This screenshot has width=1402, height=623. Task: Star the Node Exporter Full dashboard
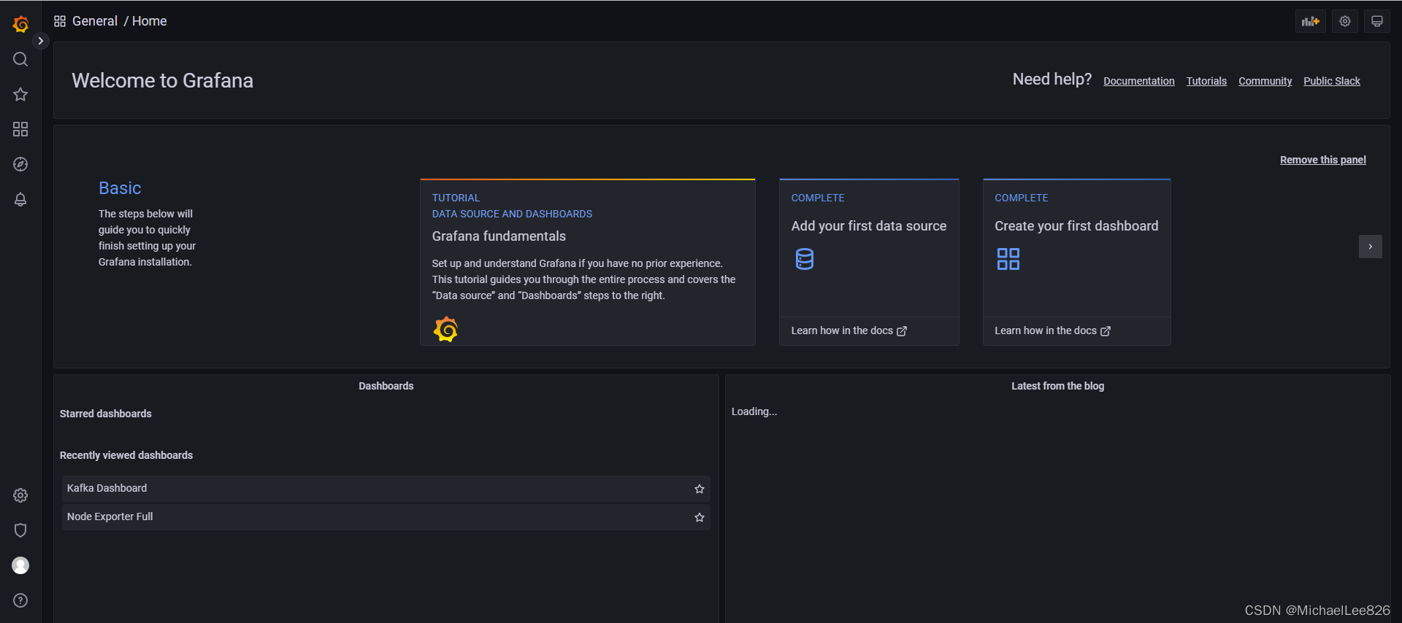point(700,517)
